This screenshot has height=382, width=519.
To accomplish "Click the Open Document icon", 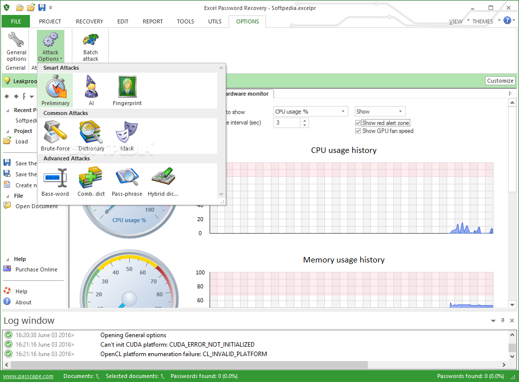I will coord(7,206).
